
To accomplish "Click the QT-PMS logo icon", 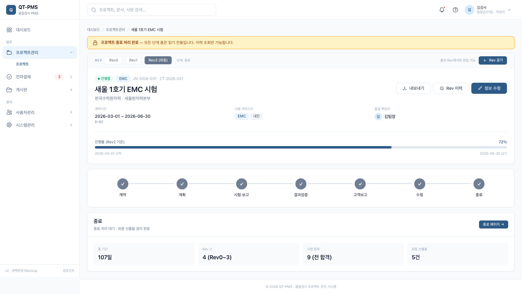I will (11, 10).
